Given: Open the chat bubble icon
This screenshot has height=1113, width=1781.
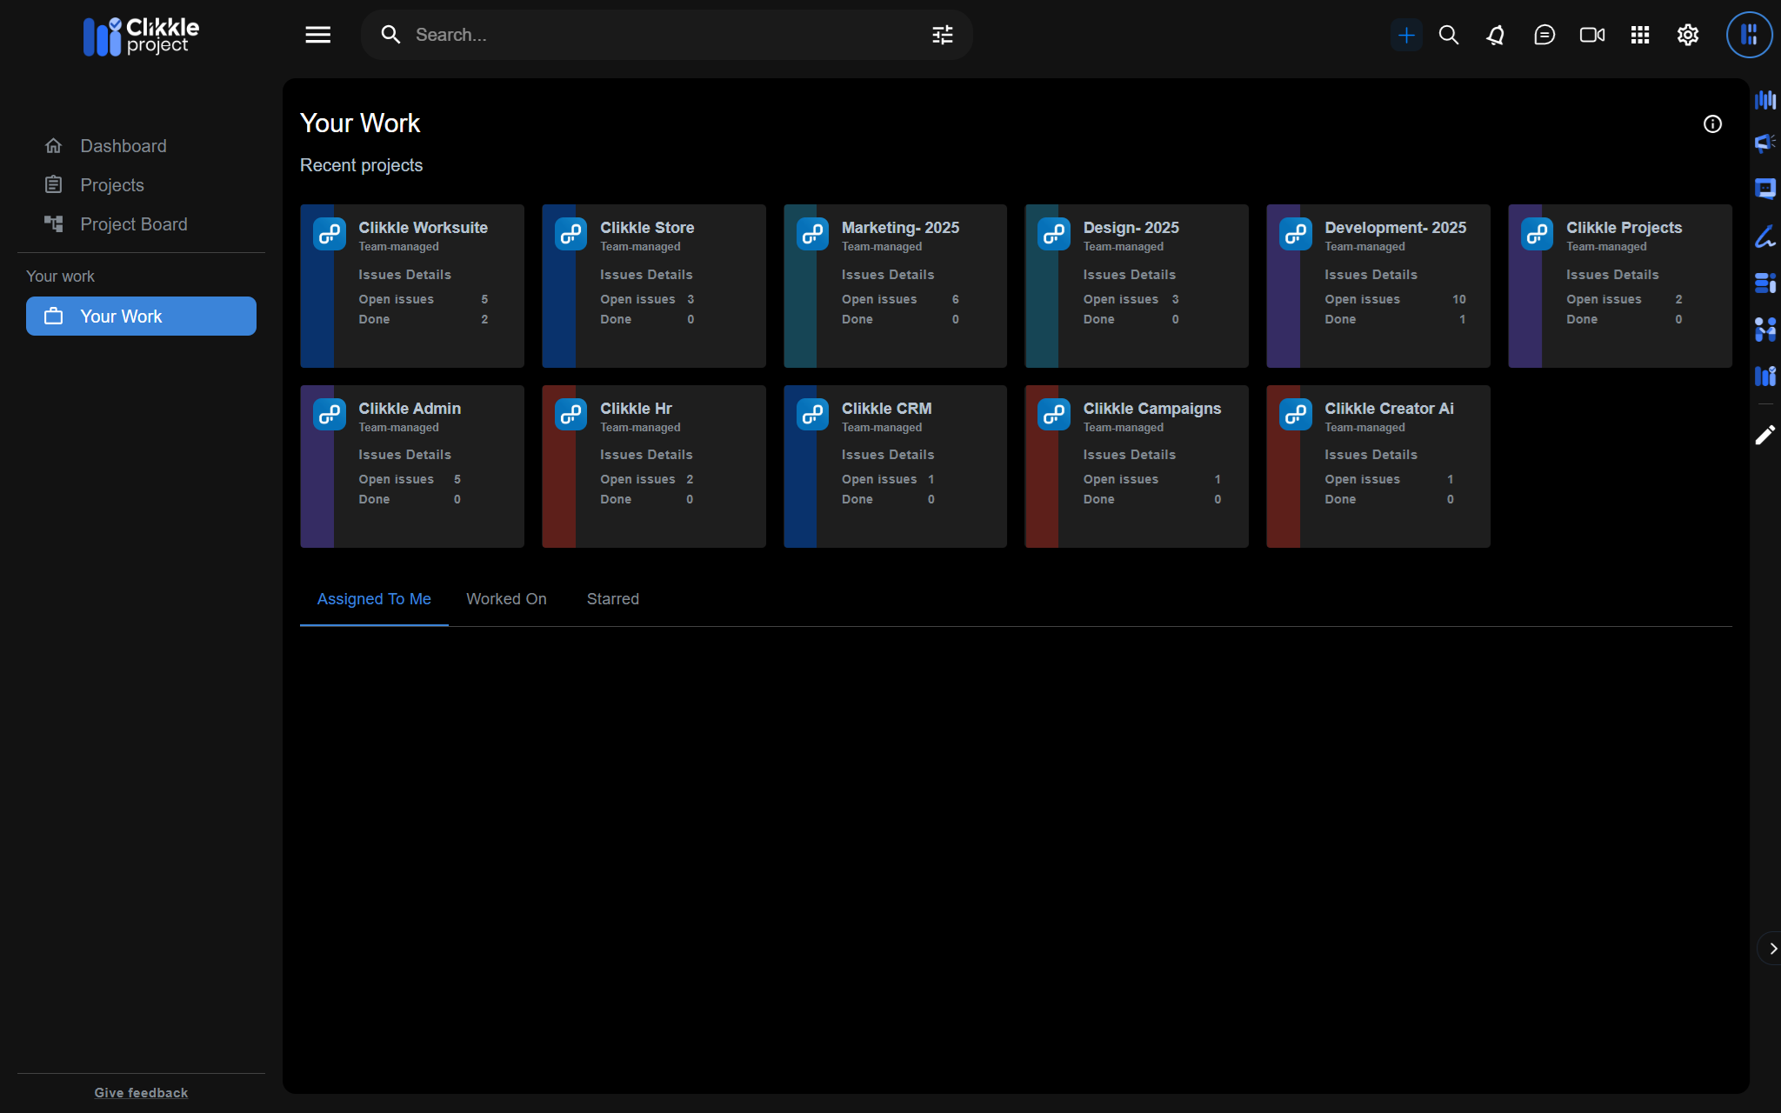Looking at the screenshot, I should coord(1544,35).
